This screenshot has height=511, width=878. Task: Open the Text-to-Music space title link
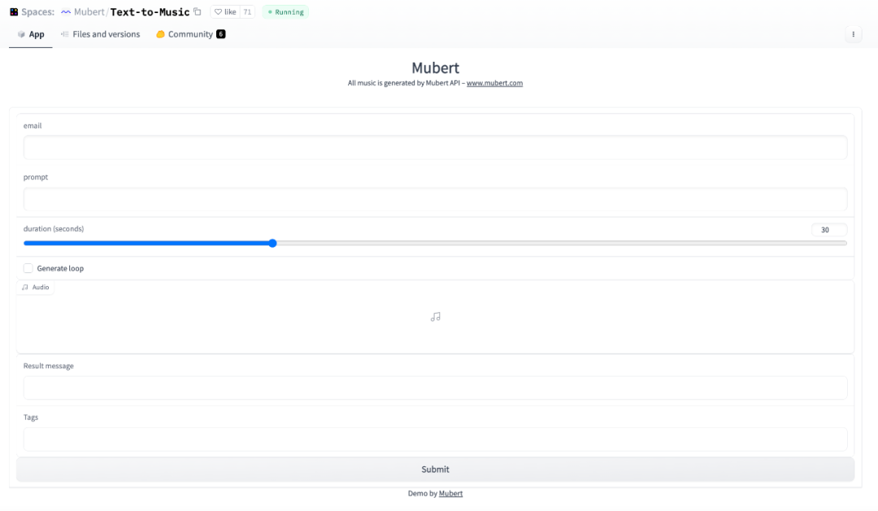pyautogui.click(x=150, y=11)
